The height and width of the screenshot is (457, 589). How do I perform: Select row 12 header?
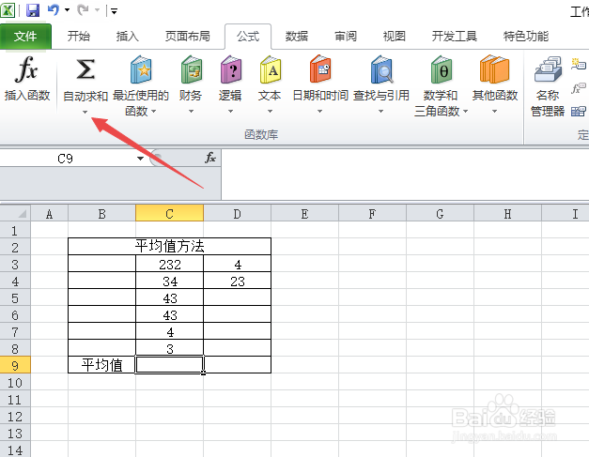15,416
